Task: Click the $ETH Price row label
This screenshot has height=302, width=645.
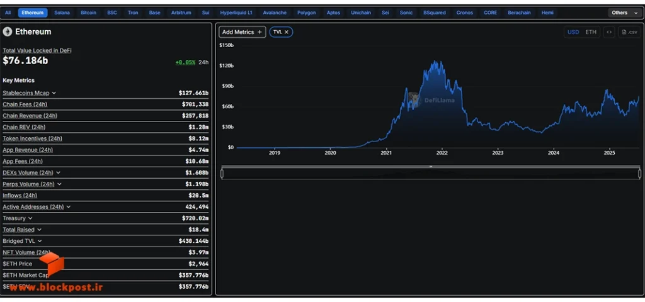Action: (17, 264)
